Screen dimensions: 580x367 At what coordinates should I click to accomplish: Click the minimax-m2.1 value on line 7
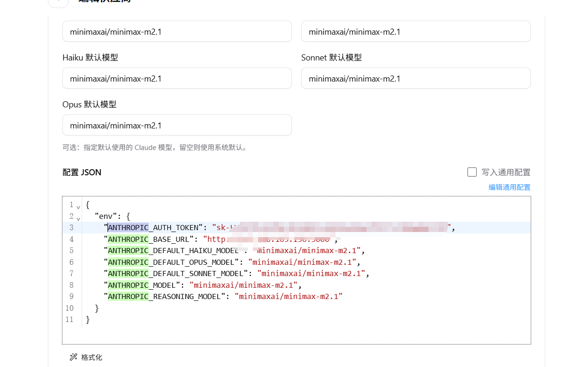tap(311, 274)
